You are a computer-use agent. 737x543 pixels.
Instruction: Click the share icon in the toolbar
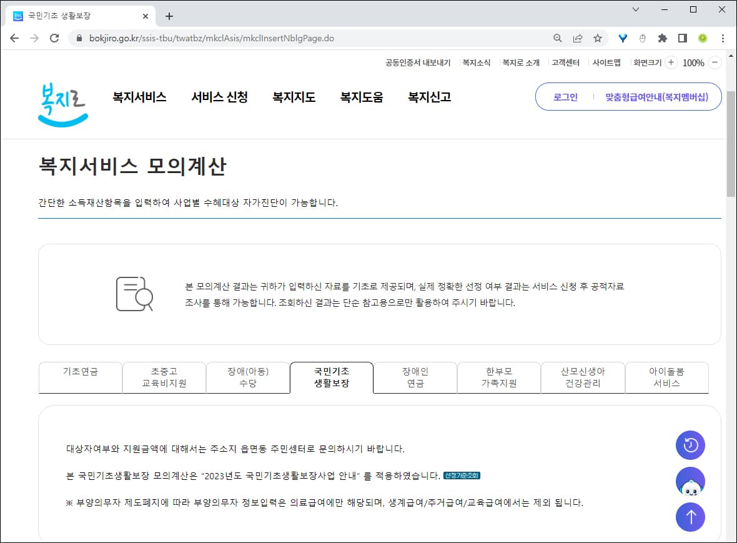(576, 38)
